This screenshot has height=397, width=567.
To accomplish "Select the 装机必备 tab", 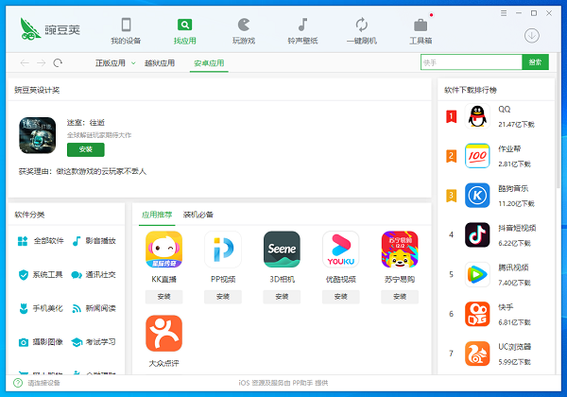I will (x=198, y=215).
